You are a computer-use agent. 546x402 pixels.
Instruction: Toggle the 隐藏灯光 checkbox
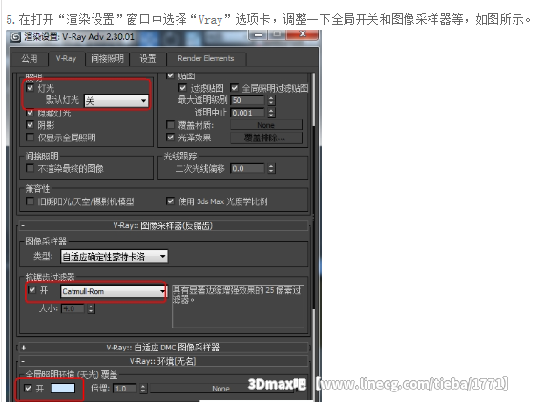pyautogui.click(x=30, y=113)
